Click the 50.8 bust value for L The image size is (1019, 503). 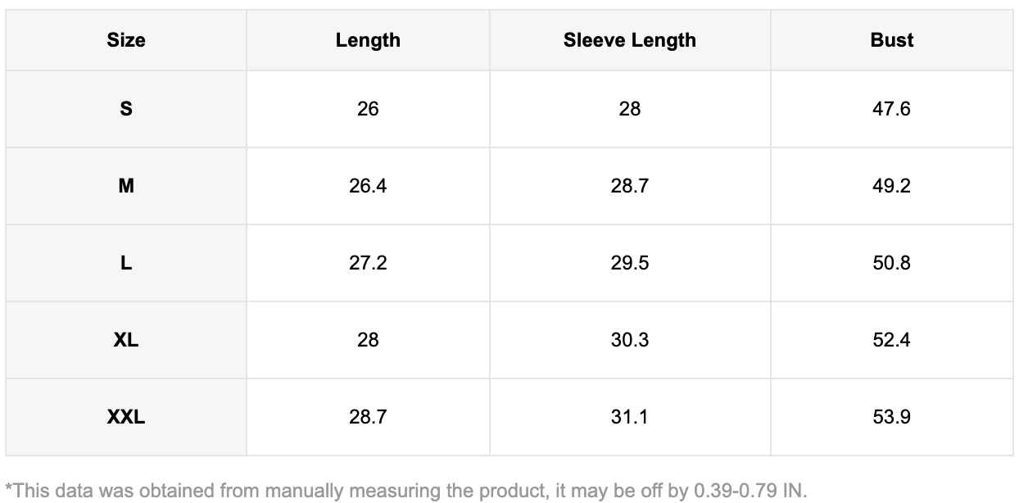click(x=891, y=263)
